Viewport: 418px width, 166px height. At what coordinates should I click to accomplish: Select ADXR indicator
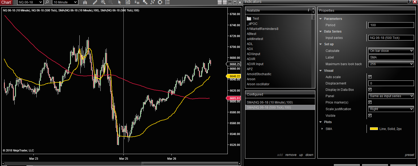tap(251, 59)
